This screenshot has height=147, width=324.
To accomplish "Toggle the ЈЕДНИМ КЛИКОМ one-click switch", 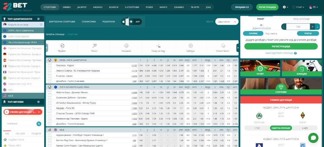I will (262, 25).
